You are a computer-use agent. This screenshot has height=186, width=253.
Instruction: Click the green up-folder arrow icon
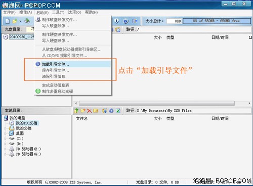point(76,111)
